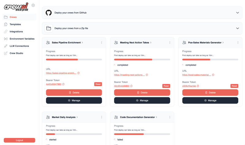Click the Templates documents icon
This screenshot has height=145, width=245.
pyautogui.click(x=6, y=24)
